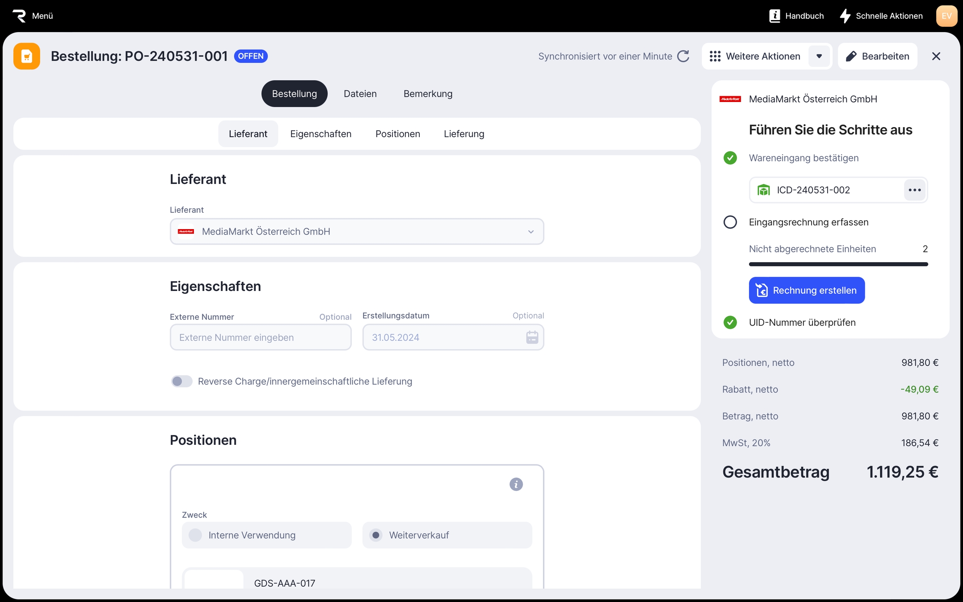The height and width of the screenshot is (602, 963).
Task: Click the EV user avatar
Action: (946, 16)
